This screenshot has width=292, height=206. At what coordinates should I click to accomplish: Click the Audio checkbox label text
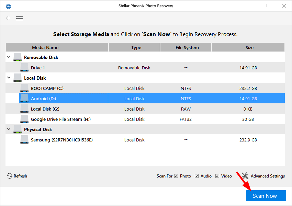click(206, 176)
